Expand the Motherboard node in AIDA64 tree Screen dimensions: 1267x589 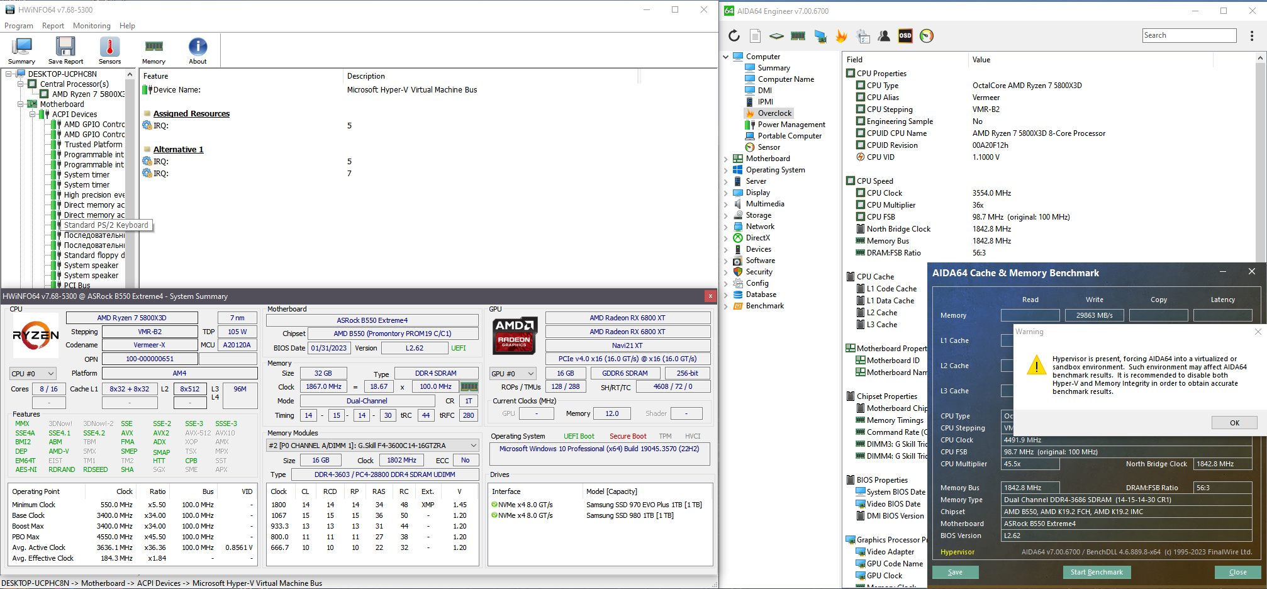click(726, 159)
